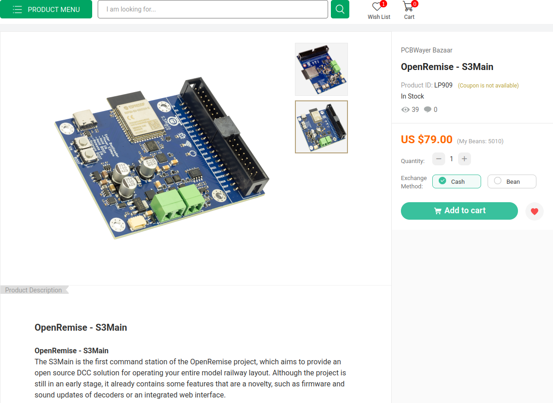Select Bean exchange method
Image resolution: width=553 pixels, height=403 pixels.
pyautogui.click(x=512, y=181)
